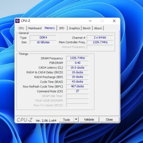
Task: Switch to the Bench tab
Action: click(x=87, y=28)
